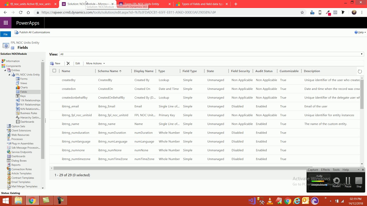Expand the More Actions menu

[95, 63]
